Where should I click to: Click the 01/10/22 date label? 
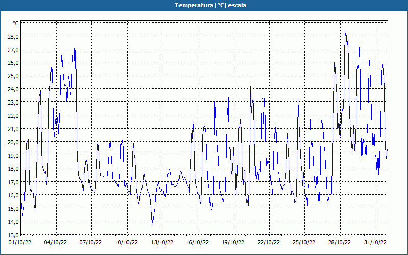point(20,243)
